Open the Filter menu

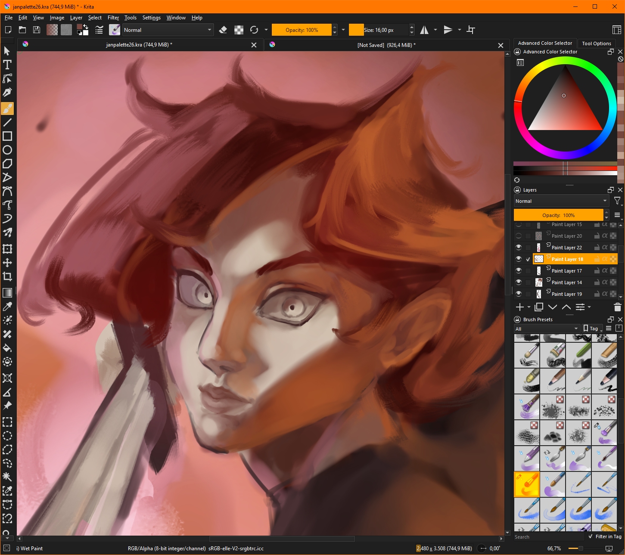coord(113,18)
